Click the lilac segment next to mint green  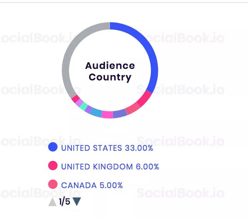(x=79, y=103)
